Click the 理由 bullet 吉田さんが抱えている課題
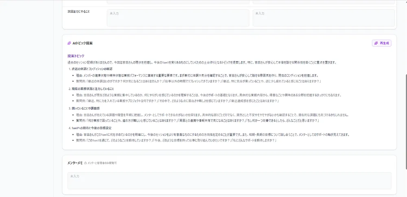407x197 pixels. [x=212, y=115]
